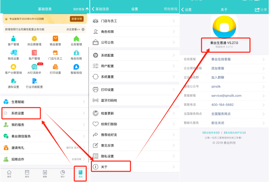This screenshot has width=270, height=182.
Task: Expand the 系统配置 row chevron
Action: [174, 55]
